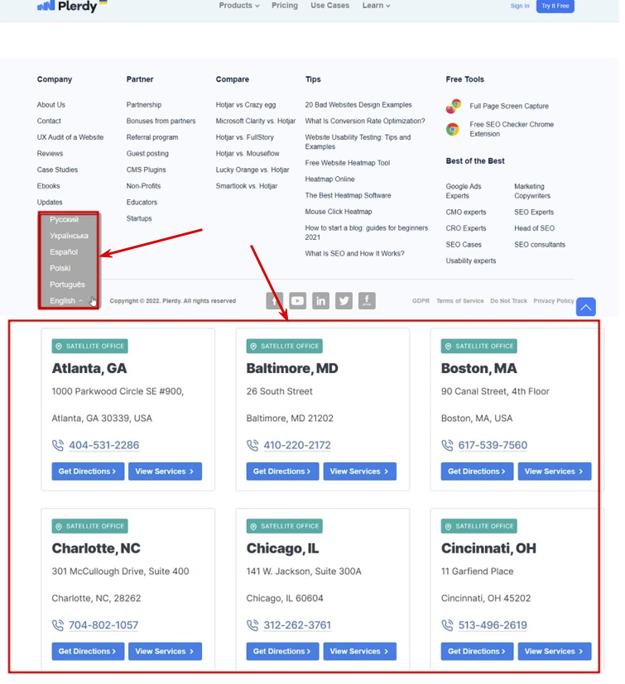Viewport: 625px width, 684px height.
Task: View Services for Chicago office
Action: [x=360, y=652]
